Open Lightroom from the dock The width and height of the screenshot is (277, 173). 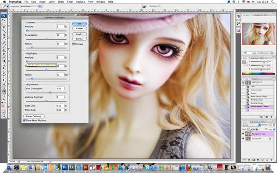pyautogui.click(x=72, y=167)
